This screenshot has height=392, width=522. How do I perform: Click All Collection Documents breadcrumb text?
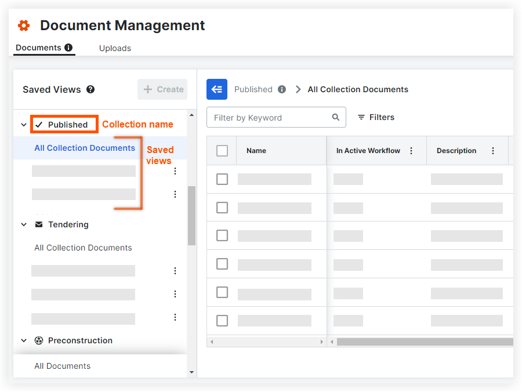[358, 89]
